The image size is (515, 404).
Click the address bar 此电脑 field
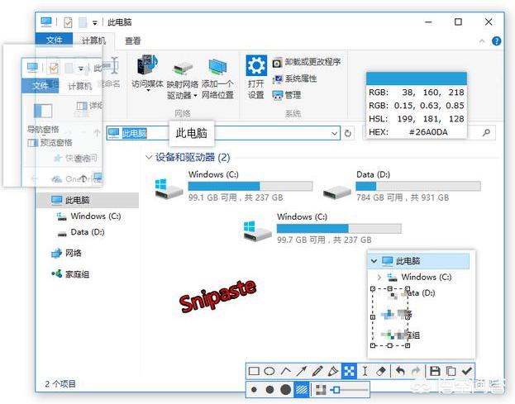click(x=223, y=133)
